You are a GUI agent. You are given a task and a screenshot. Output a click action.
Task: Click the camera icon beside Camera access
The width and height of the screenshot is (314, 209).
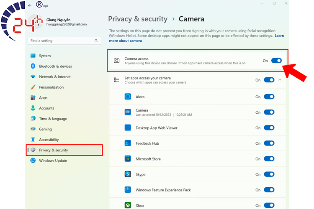pyautogui.click(x=116, y=60)
